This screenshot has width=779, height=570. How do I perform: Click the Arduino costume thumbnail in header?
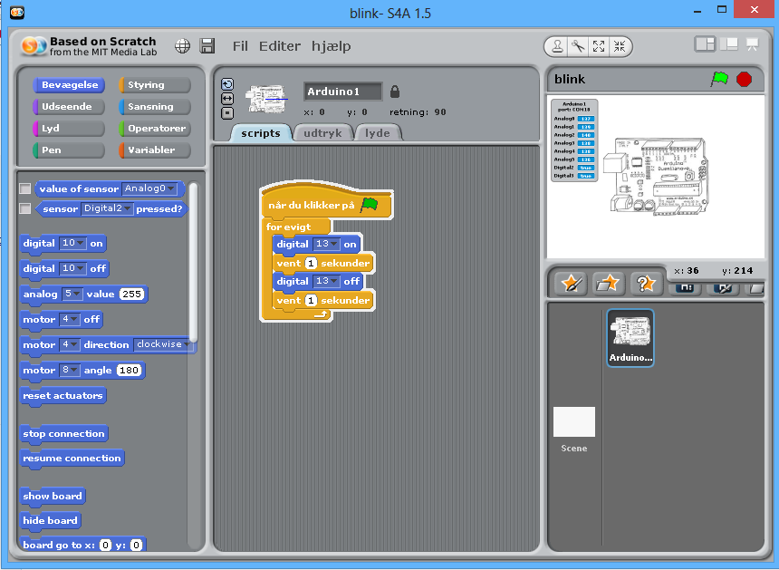pyautogui.click(x=266, y=99)
